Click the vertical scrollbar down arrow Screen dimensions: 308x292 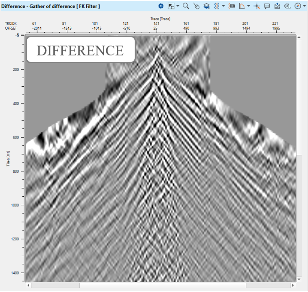coord(299,279)
